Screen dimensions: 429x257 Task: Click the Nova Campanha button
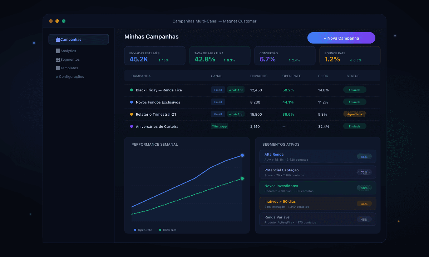[x=341, y=37]
